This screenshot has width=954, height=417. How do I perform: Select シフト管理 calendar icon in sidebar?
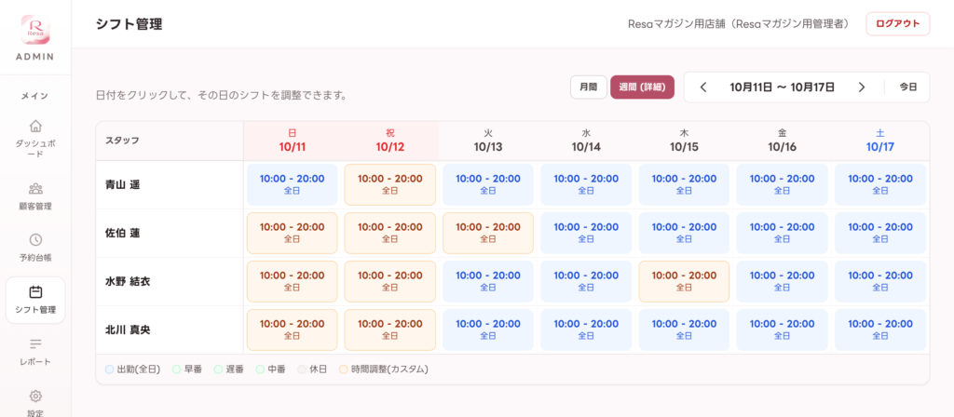point(35,292)
